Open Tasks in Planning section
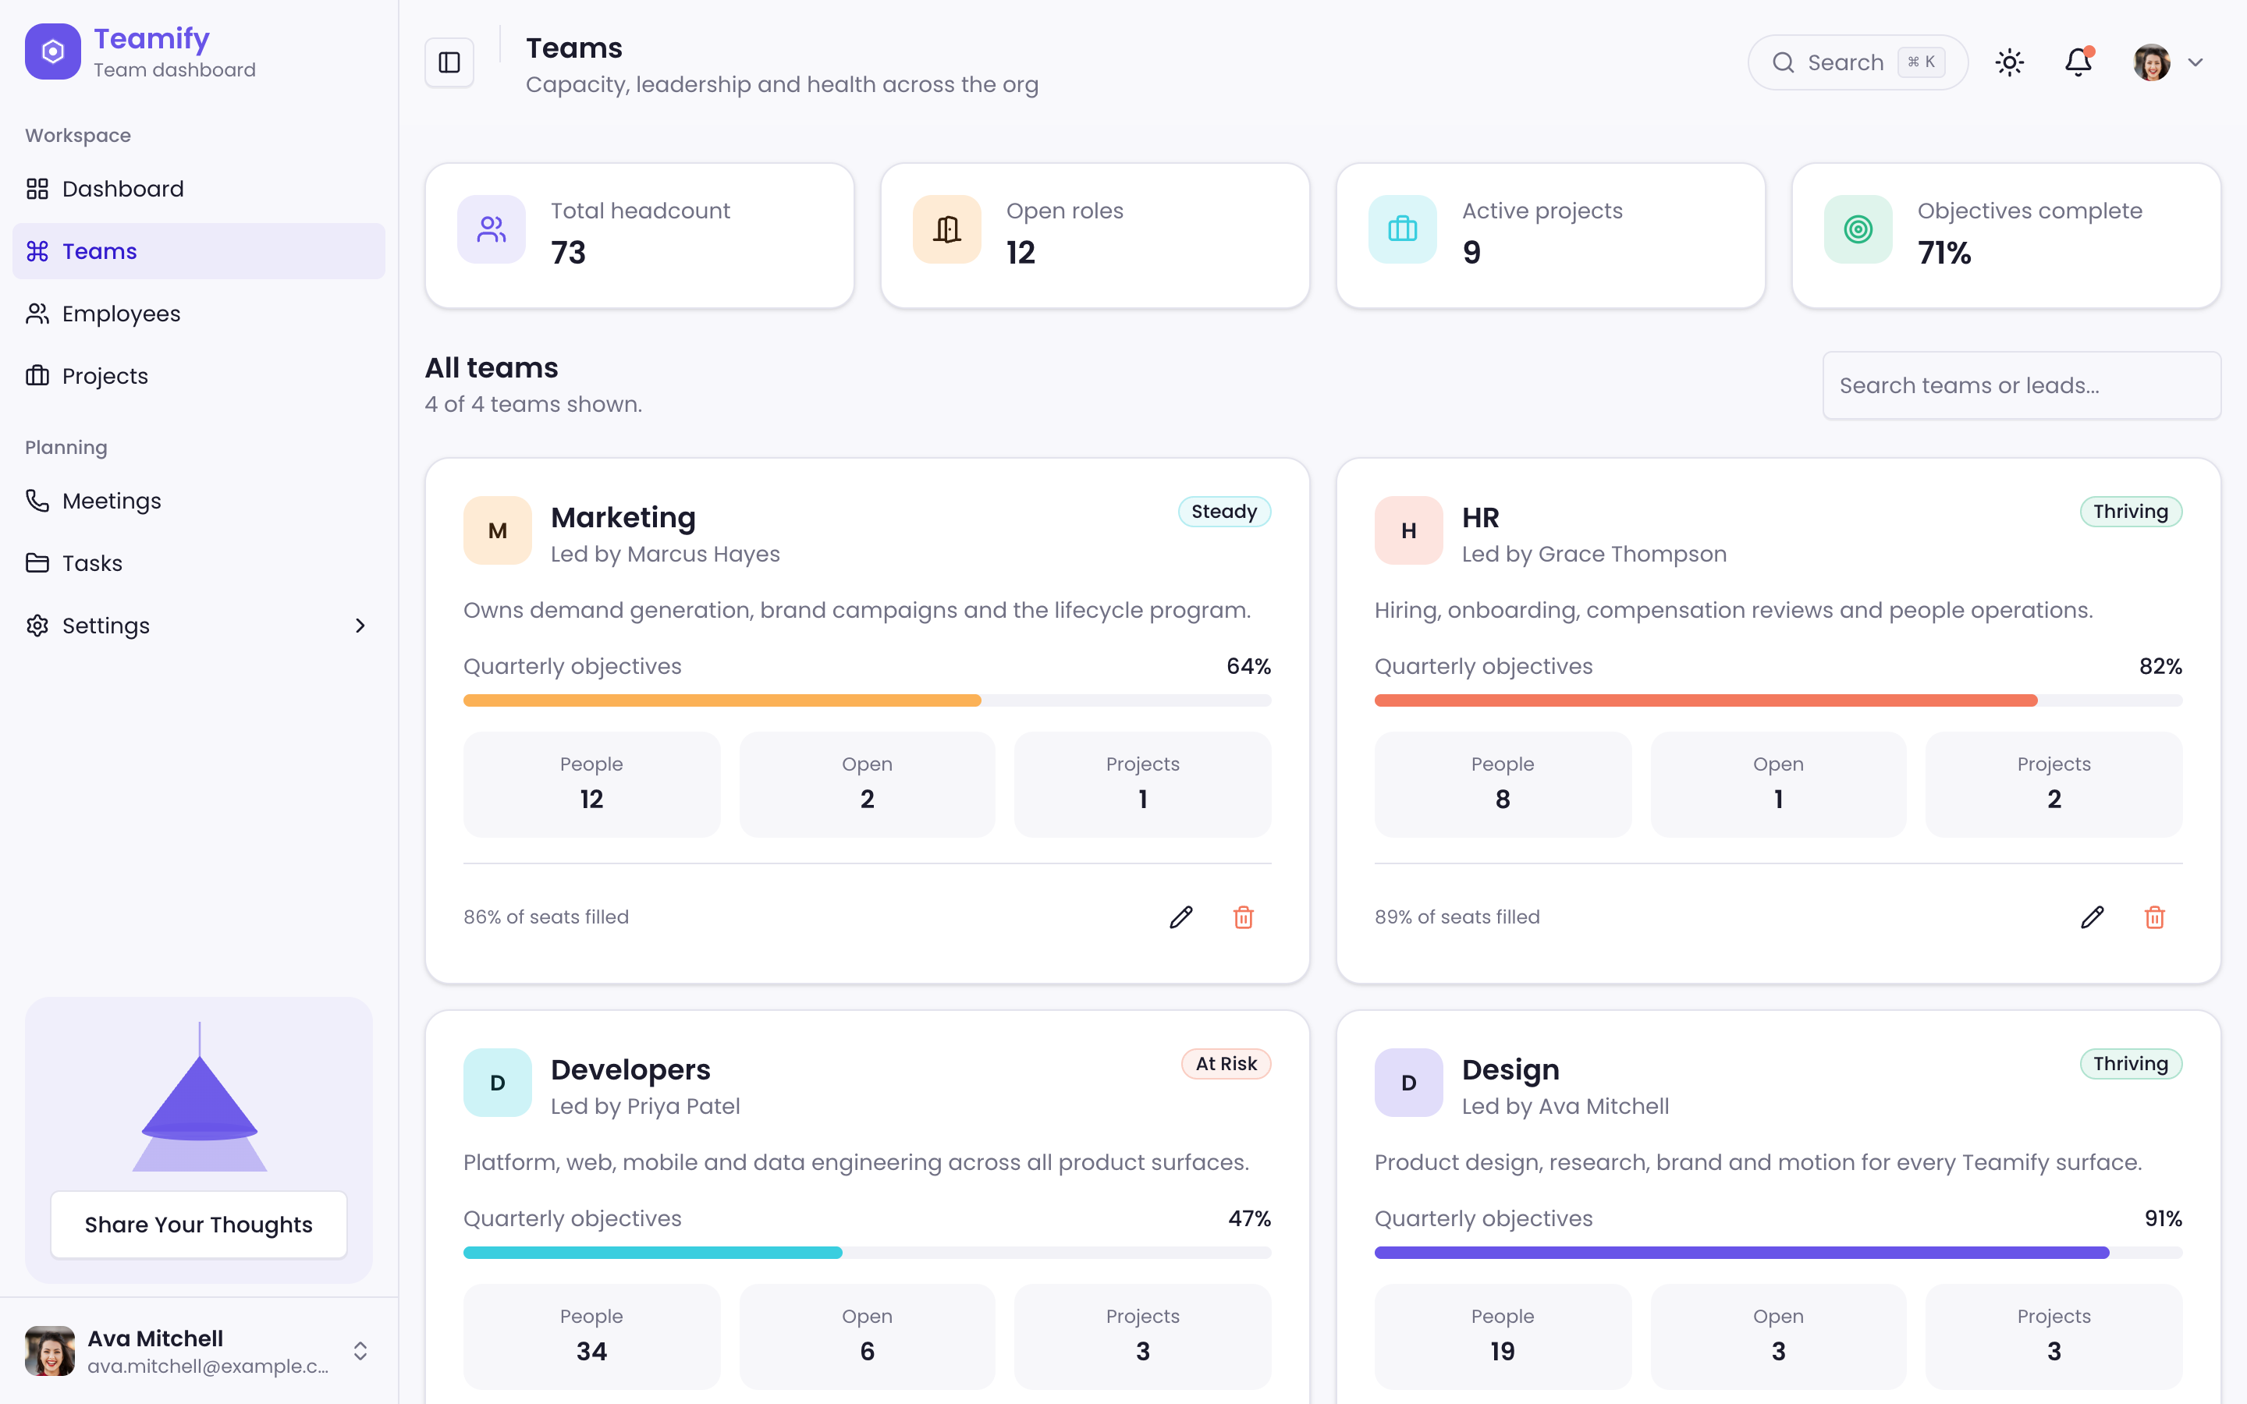The width and height of the screenshot is (2247, 1404). [199, 562]
